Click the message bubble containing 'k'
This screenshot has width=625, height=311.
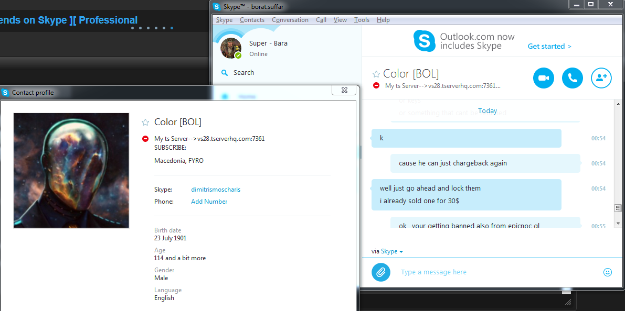pos(467,138)
